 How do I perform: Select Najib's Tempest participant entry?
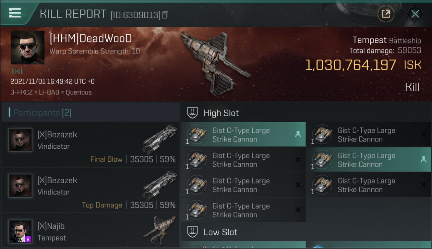[x=90, y=231]
